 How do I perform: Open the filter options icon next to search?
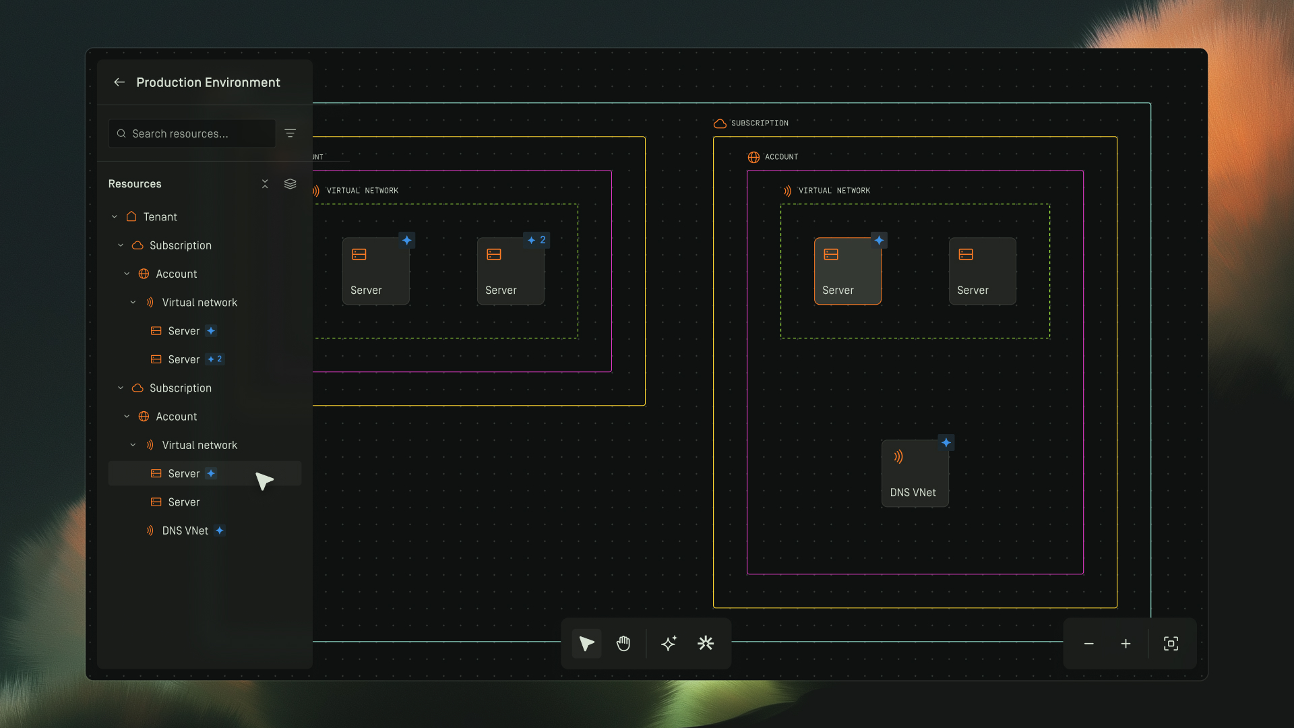pos(290,133)
